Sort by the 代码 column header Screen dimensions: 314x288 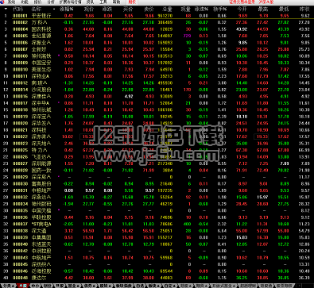coord(17,9)
